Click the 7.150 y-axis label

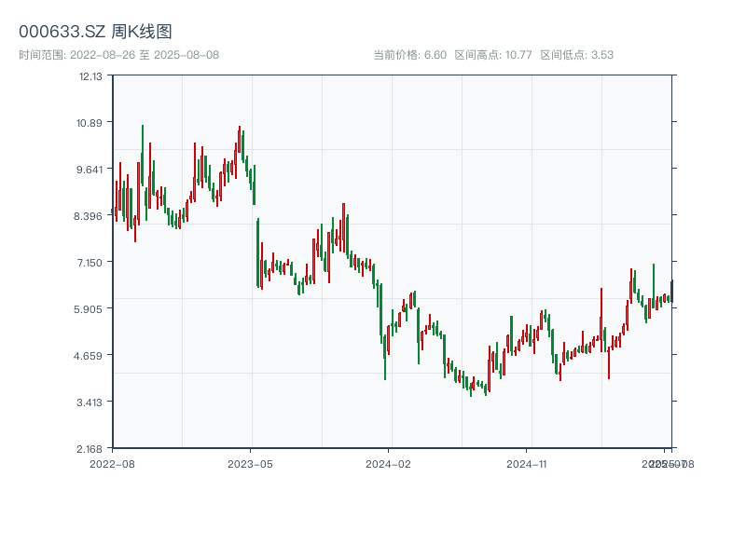click(x=90, y=263)
